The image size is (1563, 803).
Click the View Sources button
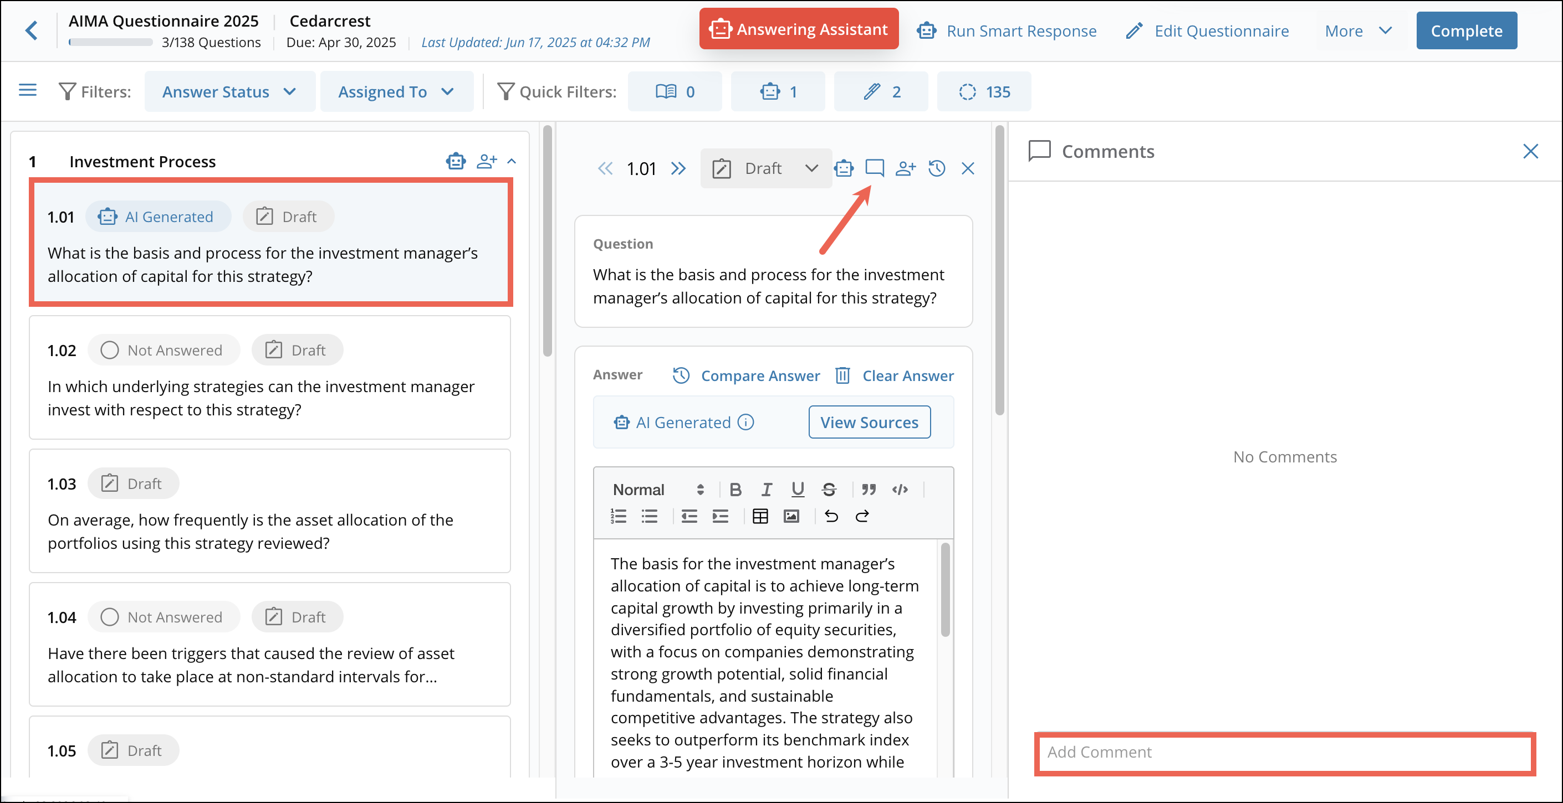[x=870, y=422]
